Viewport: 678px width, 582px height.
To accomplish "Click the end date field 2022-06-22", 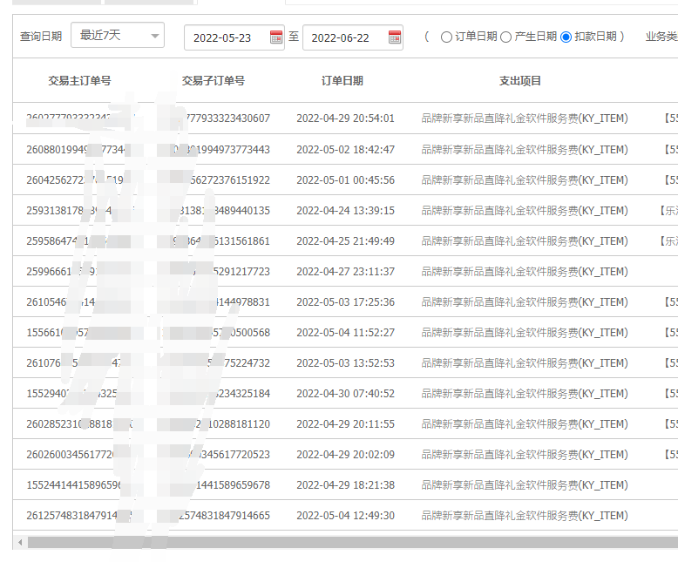I will (341, 37).
